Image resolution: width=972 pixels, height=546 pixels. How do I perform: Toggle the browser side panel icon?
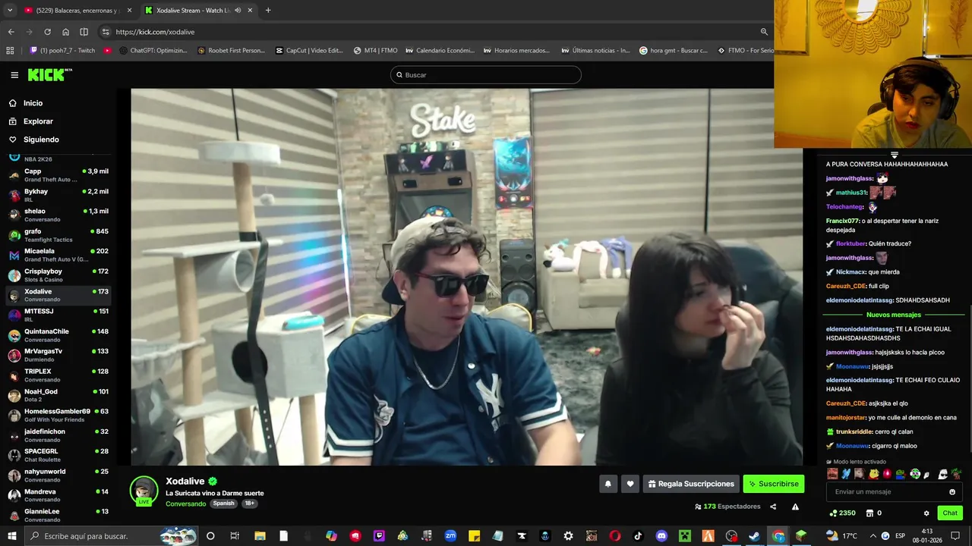[x=84, y=32]
